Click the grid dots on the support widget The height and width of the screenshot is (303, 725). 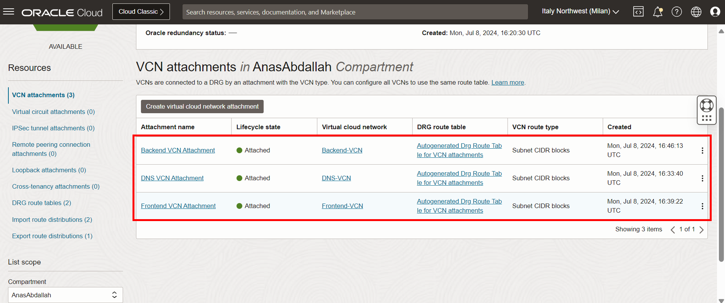[x=707, y=118]
